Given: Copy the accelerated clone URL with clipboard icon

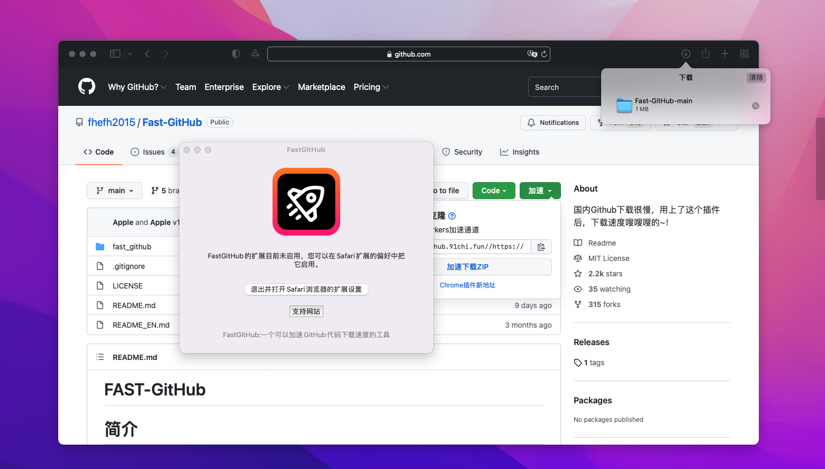Looking at the screenshot, I should [541, 247].
